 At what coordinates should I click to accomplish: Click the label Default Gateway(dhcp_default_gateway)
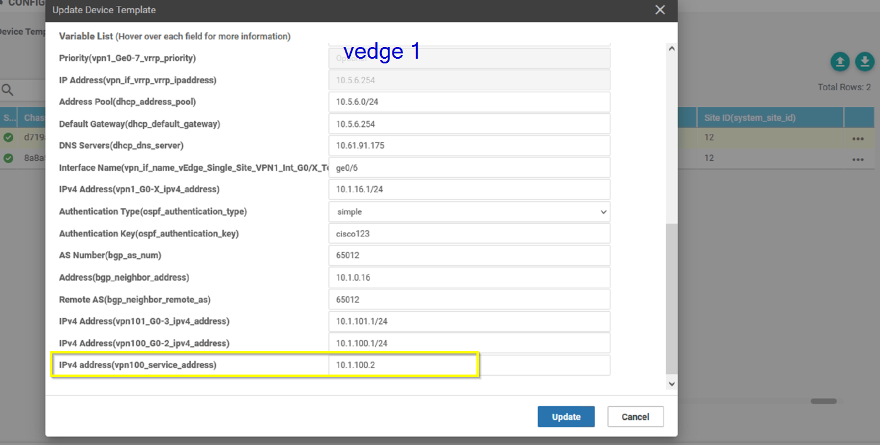[x=139, y=124]
